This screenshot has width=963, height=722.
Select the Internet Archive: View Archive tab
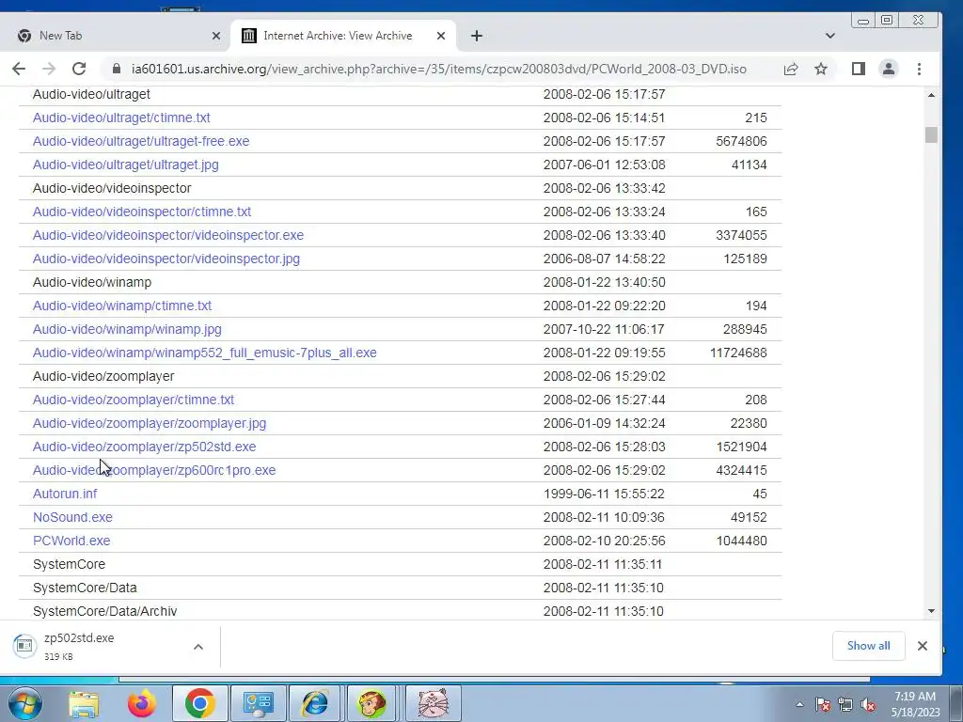[x=343, y=36]
